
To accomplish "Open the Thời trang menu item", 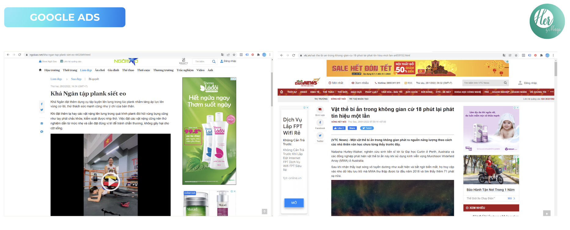I will (70, 70).
